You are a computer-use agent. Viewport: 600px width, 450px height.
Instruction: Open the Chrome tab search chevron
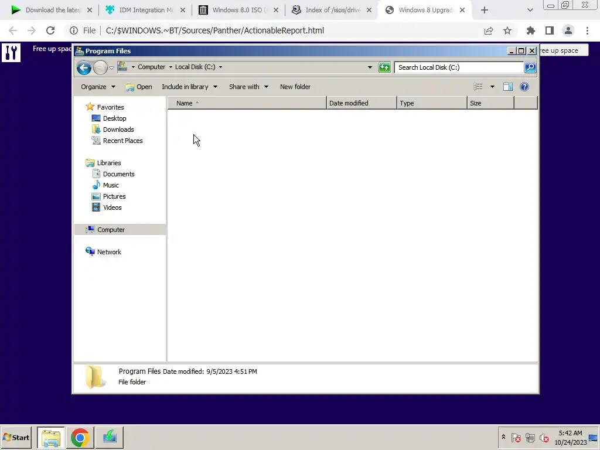tap(530, 10)
